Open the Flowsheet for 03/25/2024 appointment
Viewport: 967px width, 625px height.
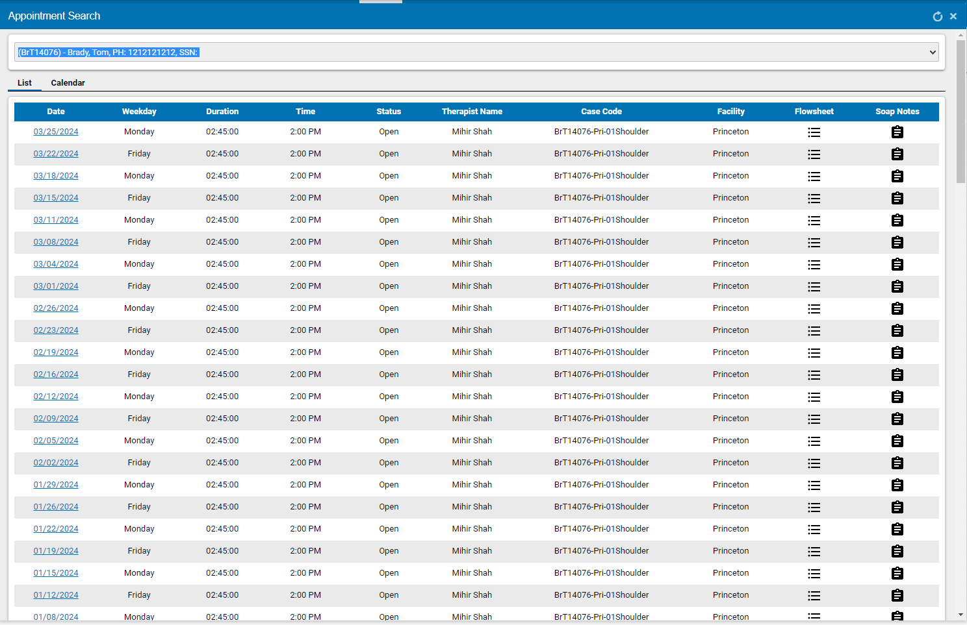(814, 132)
